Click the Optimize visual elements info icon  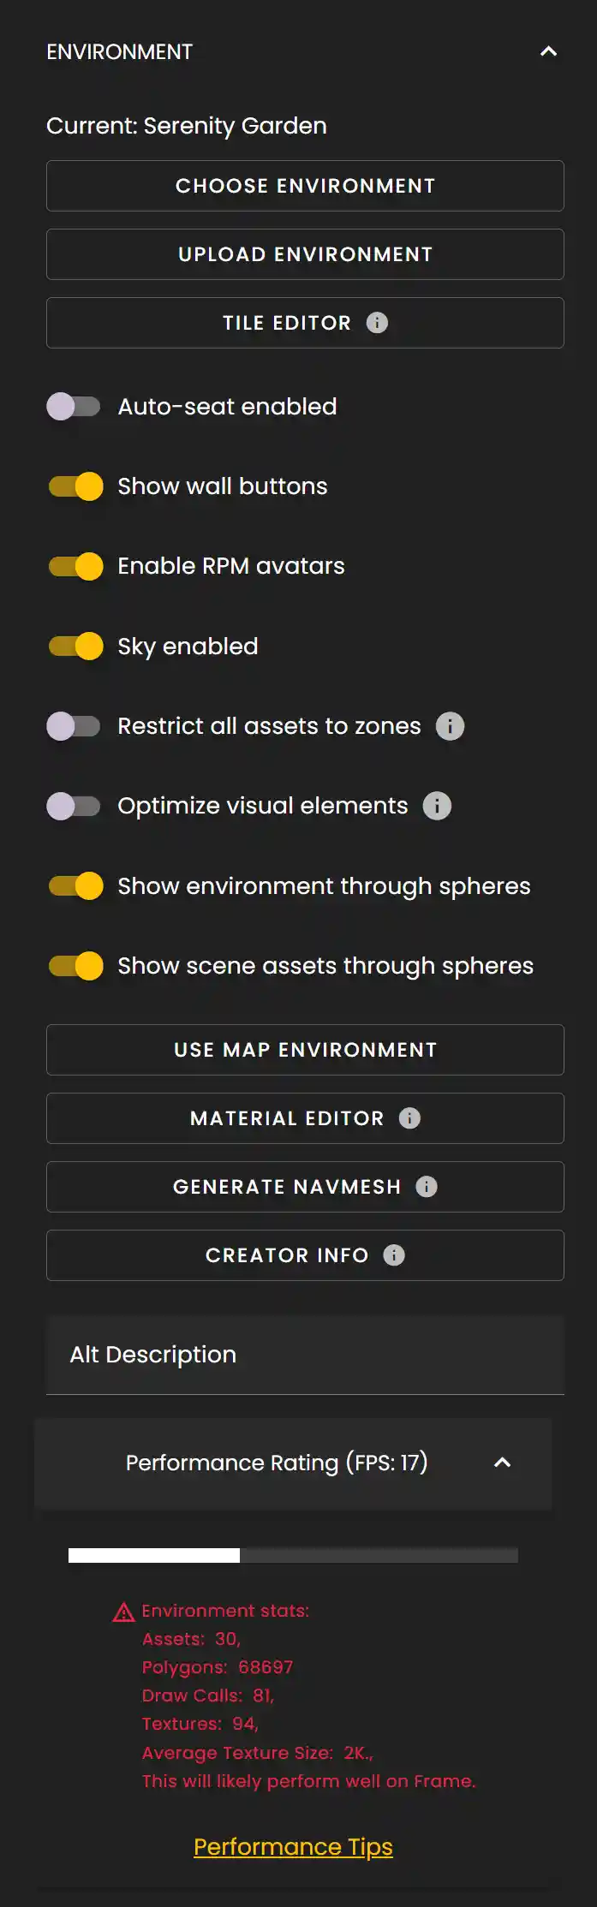tap(436, 806)
